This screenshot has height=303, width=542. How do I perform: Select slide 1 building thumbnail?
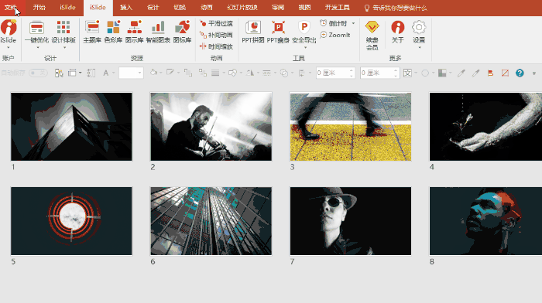(x=71, y=127)
